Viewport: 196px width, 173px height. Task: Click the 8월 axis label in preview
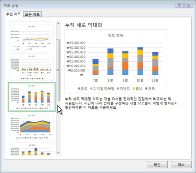tap(110, 80)
